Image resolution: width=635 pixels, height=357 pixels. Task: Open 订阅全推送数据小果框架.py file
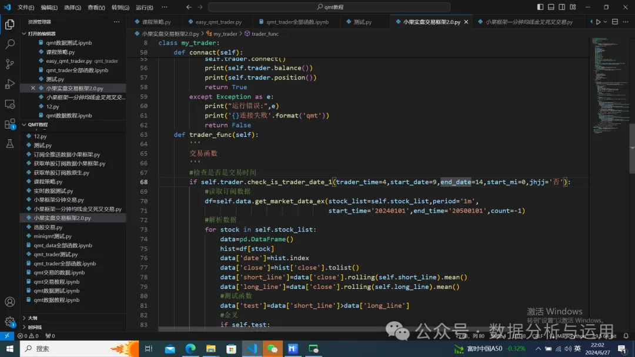pos(67,154)
